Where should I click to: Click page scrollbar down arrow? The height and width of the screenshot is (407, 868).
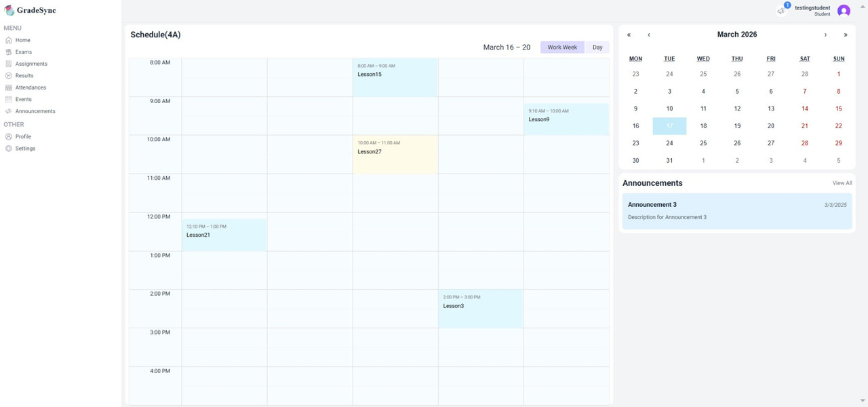[863, 402]
